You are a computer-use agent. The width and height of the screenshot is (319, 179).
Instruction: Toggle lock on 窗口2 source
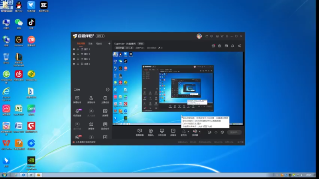pos(78,54)
